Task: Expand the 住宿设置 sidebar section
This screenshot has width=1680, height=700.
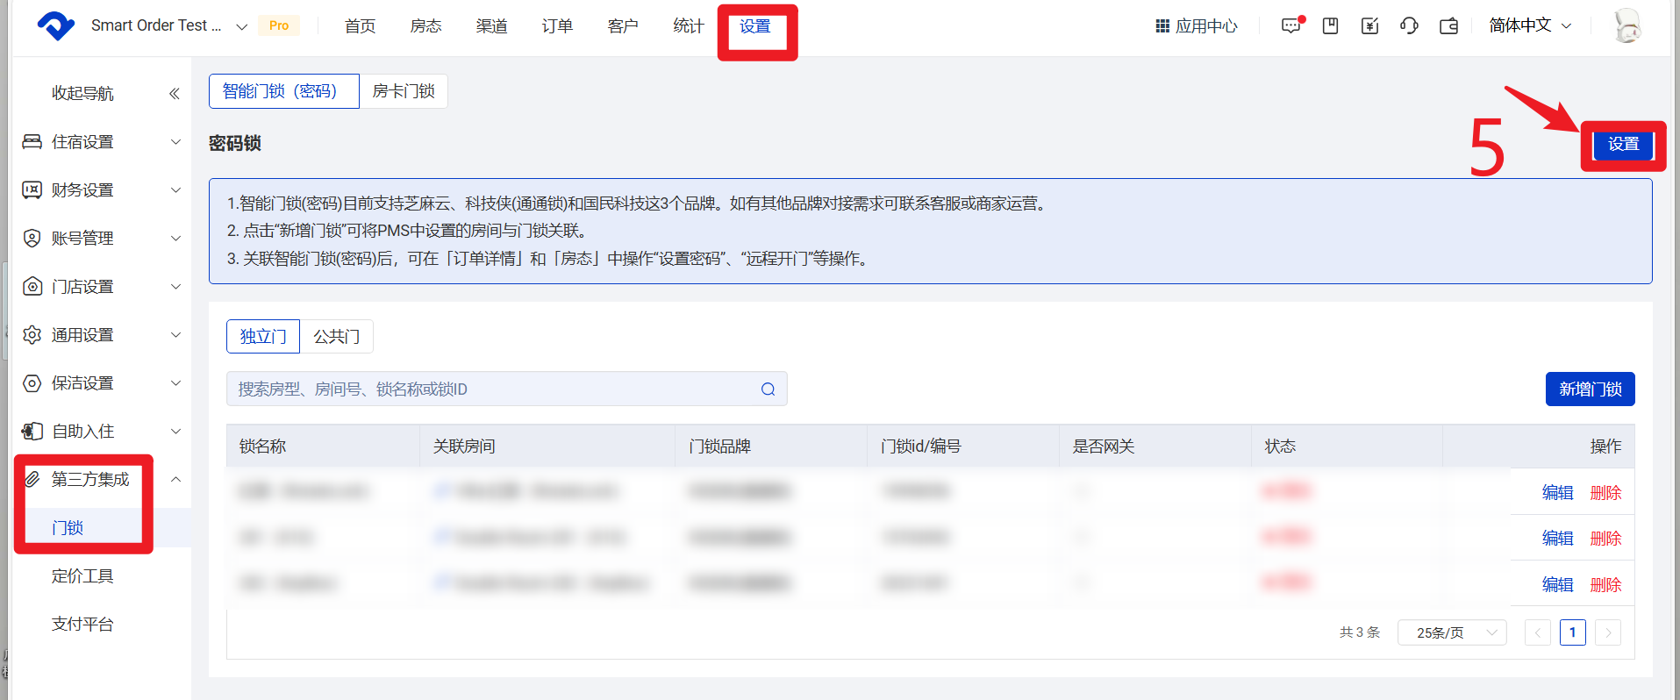Action: 101,141
